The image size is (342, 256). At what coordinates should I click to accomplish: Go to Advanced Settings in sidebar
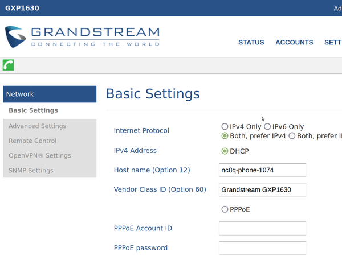(37, 126)
